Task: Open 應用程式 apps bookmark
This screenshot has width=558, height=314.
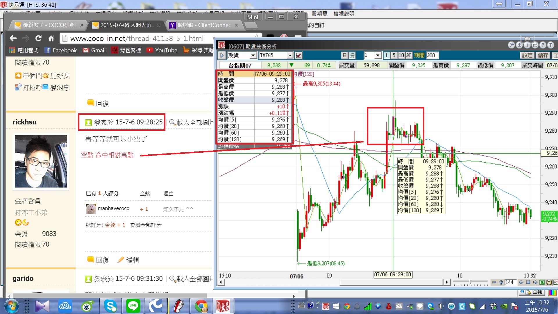Action: click(24, 50)
